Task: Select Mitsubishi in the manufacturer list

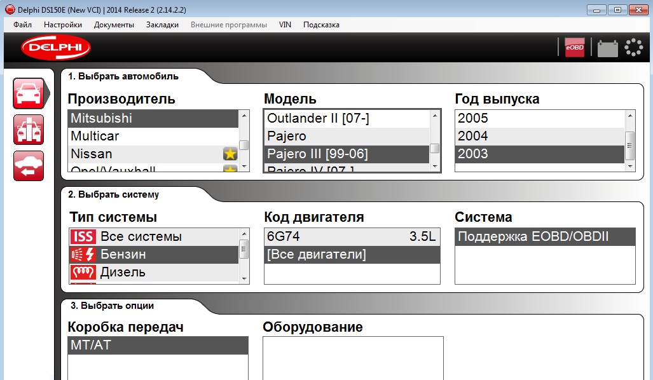Action: 153,118
